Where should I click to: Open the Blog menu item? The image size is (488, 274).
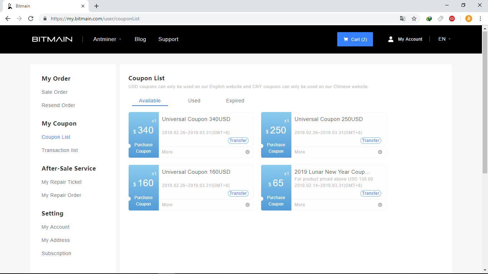click(140, 39)
